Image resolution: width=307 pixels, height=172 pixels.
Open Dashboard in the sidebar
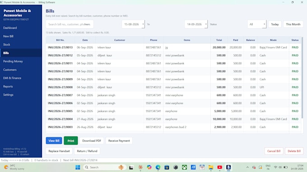tap(10, 28)
